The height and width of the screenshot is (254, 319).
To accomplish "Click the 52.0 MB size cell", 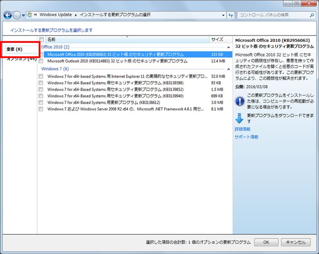I will pyautogui.click(x=218, y=76).
